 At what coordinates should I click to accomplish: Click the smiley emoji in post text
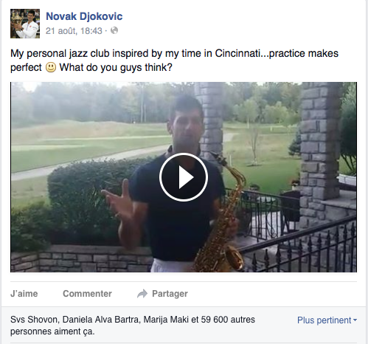tap(51, 67)
